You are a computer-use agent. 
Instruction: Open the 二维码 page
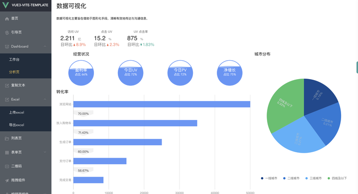(x=25, y=166)
